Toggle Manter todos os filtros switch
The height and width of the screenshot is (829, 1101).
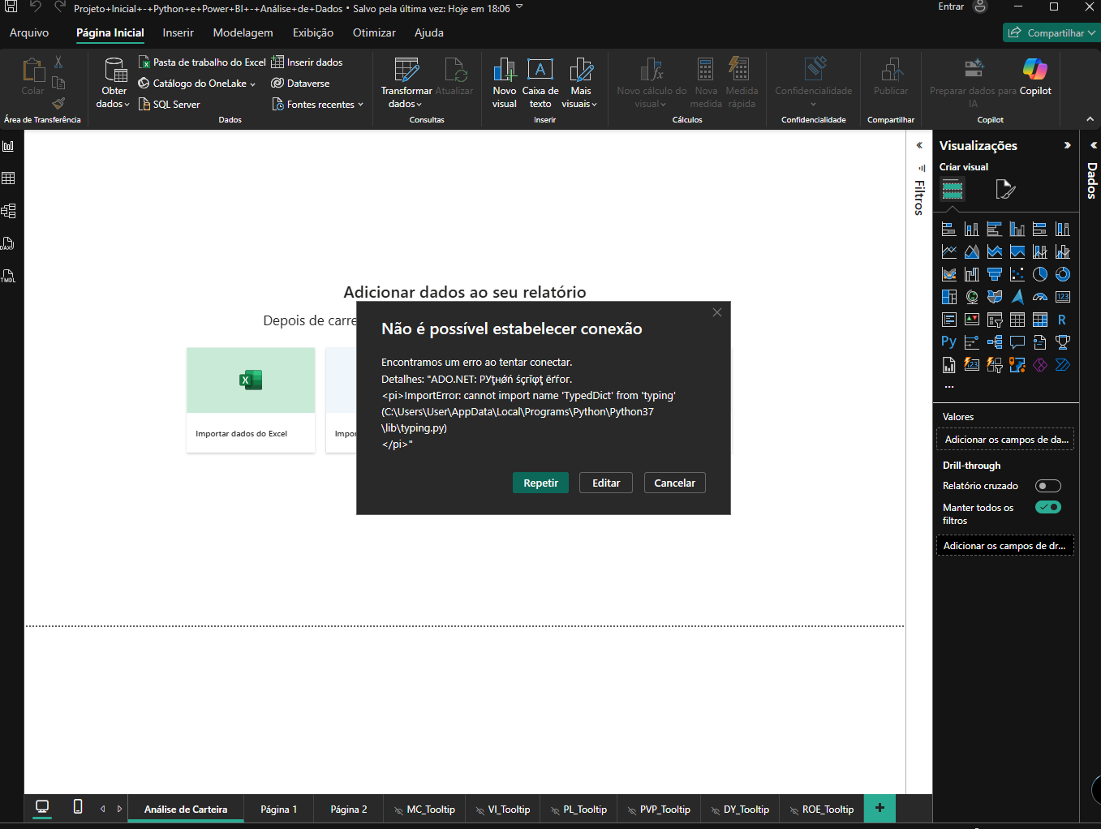coord(1048,507)
